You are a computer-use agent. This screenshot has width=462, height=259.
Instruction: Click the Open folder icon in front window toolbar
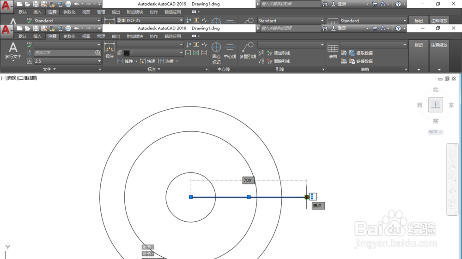27,28
